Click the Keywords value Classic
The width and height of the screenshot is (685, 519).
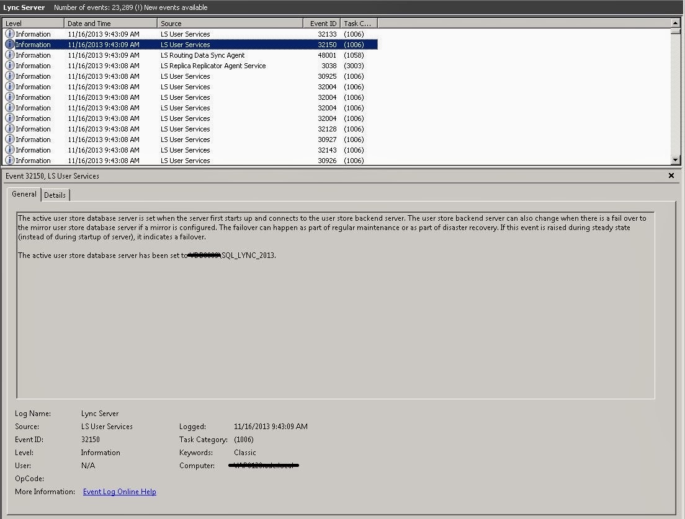(244, 453)
